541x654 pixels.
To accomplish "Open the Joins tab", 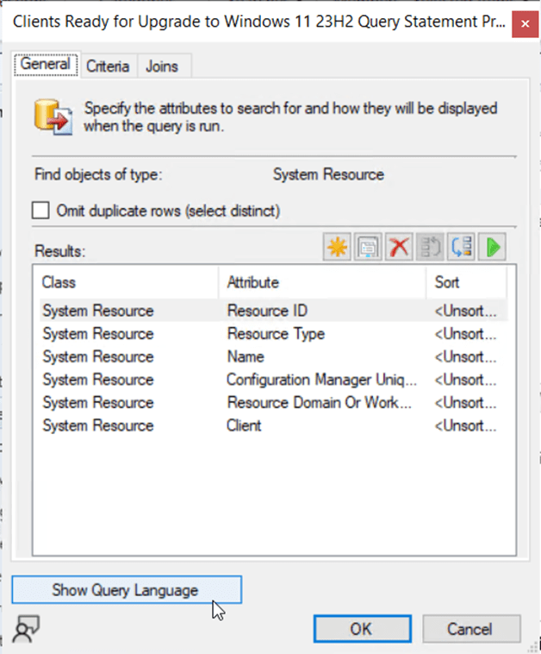I will (163, 66).
